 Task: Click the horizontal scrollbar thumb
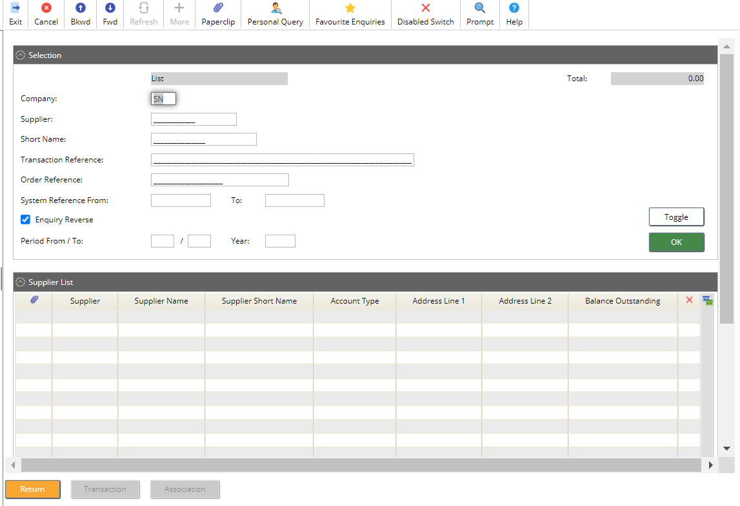(361, 465)
